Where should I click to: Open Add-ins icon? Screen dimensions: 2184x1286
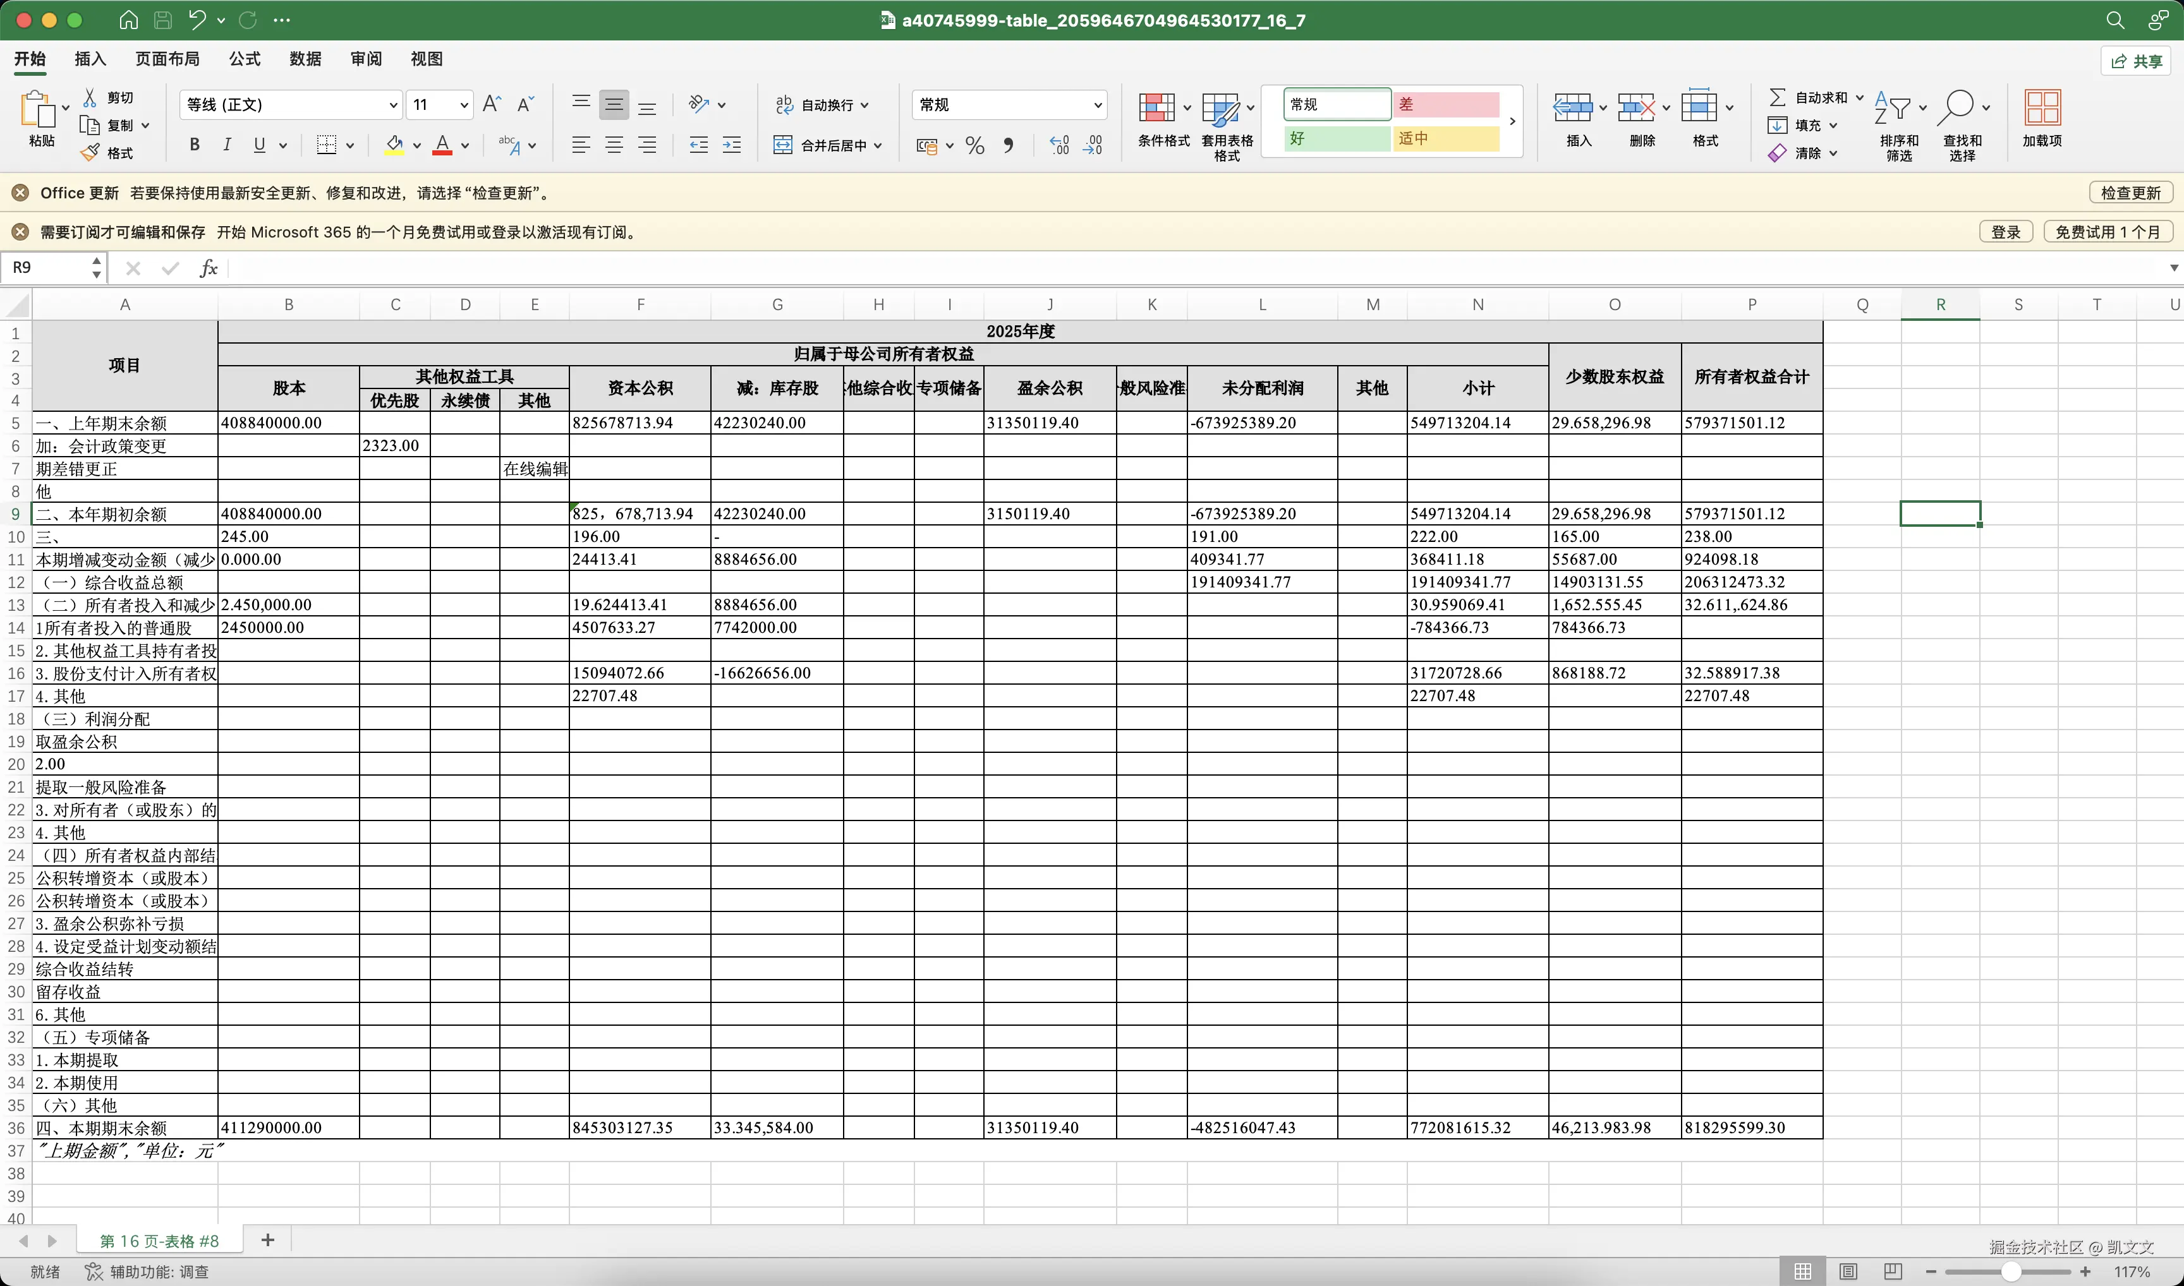(2042, 107)
